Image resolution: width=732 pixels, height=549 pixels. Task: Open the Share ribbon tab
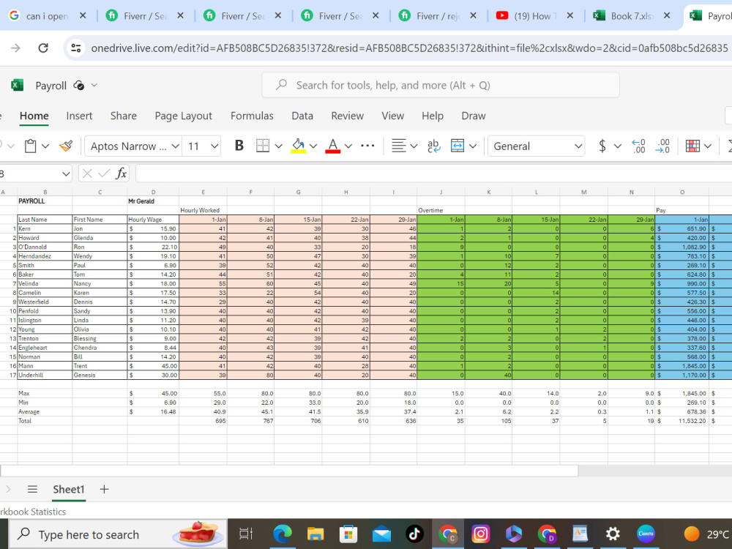point(124,116)
